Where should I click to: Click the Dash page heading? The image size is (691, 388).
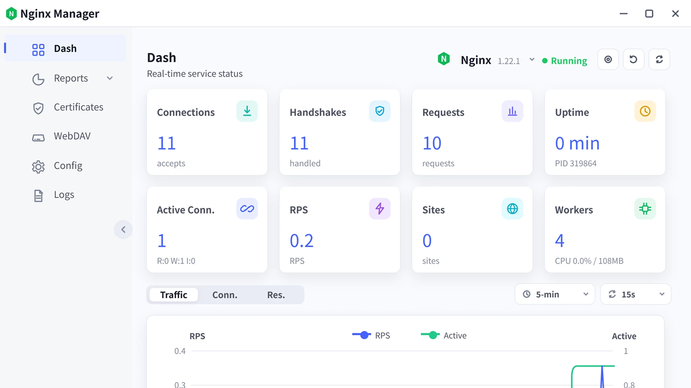161,58
